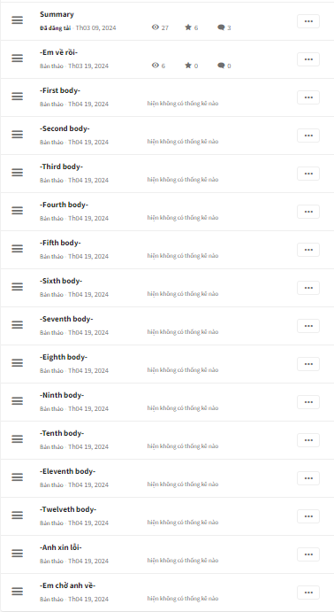Click the drag handle beside -Em về rồi-

click(17, 58)
